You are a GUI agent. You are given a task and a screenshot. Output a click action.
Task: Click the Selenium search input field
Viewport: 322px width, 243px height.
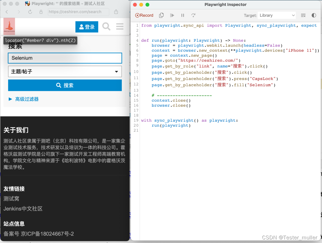[x=65, y=58]
